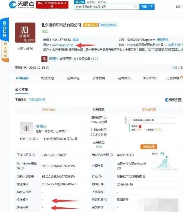
Task: Click the 张 avatar of legal representative
Action: pos(26,128)
